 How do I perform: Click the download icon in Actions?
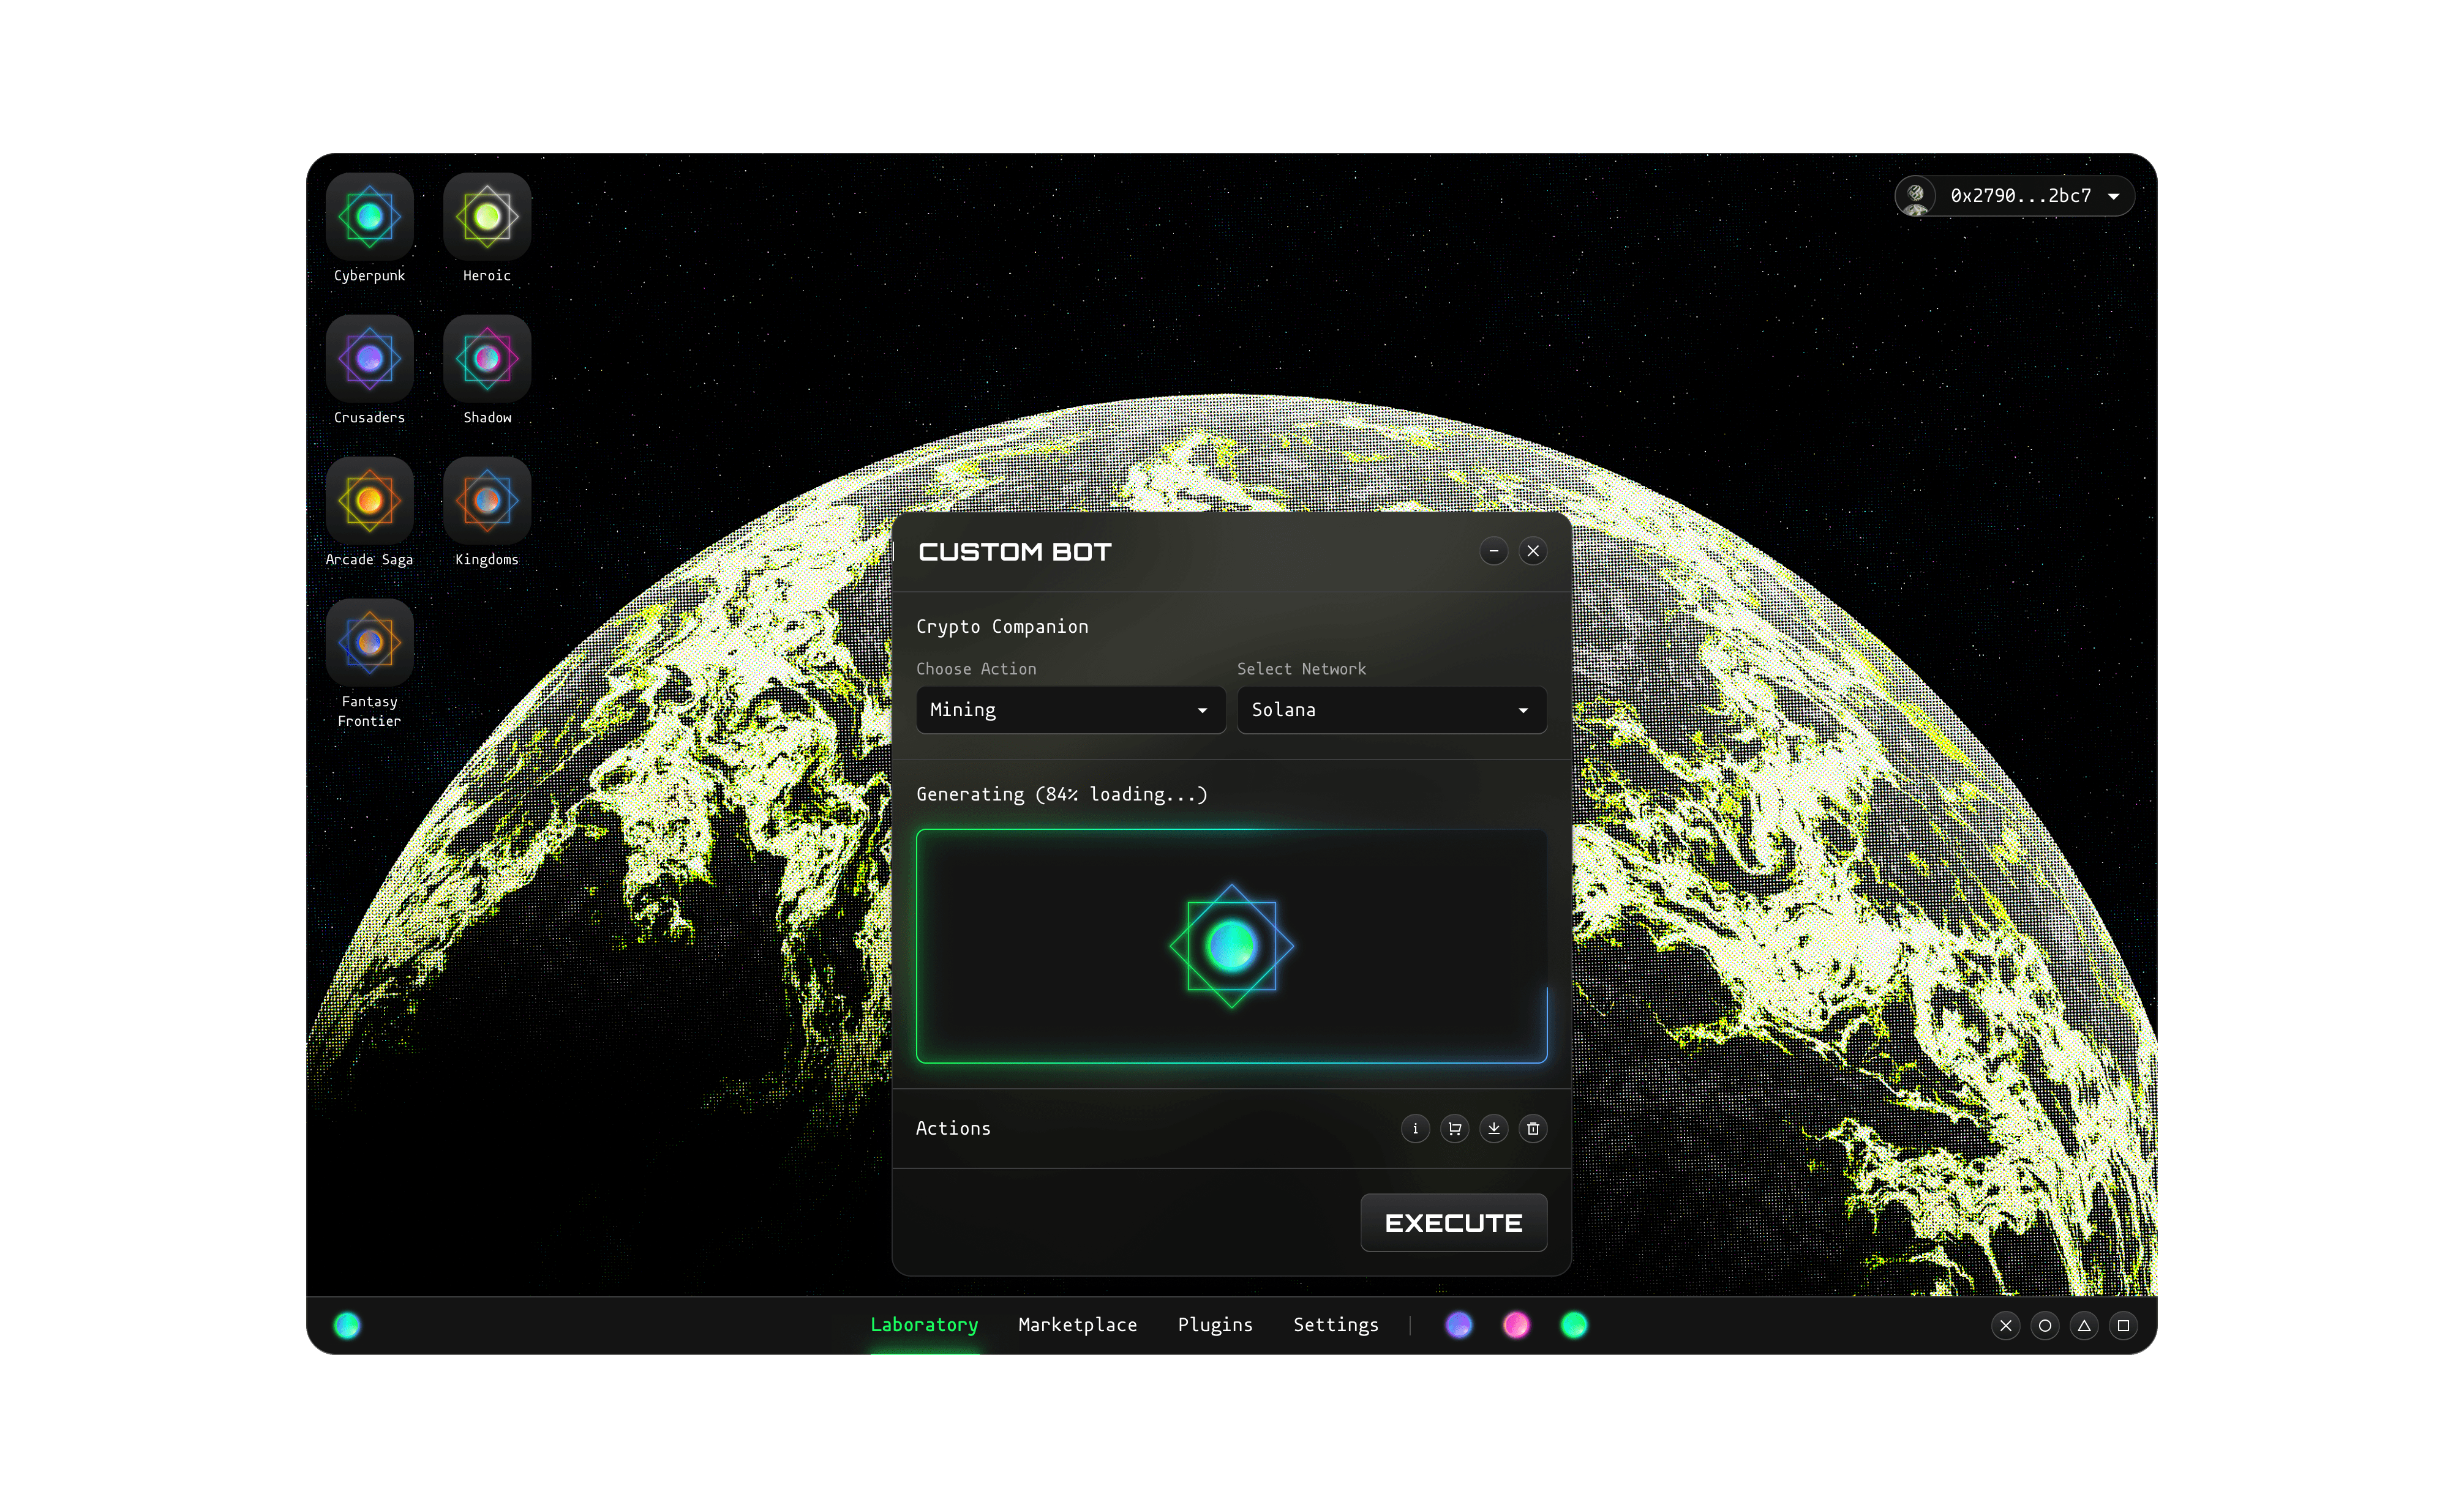tap(1493, 1129)
